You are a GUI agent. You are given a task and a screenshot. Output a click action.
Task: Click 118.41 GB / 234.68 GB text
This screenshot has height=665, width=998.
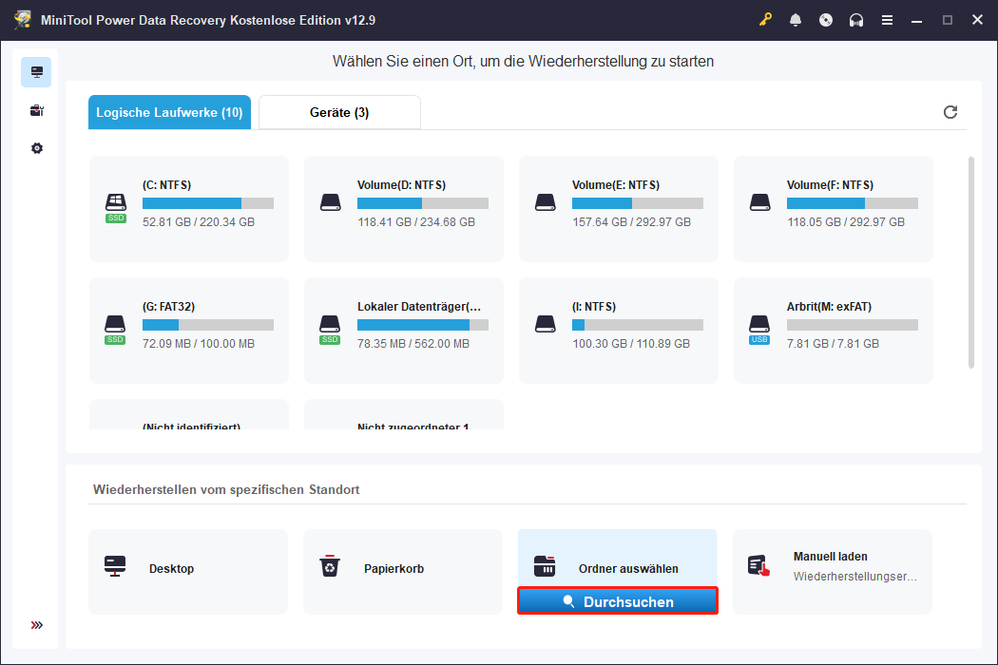416,222
